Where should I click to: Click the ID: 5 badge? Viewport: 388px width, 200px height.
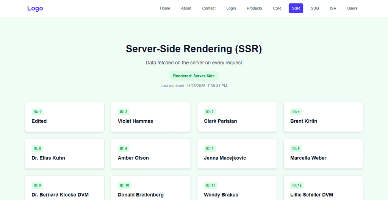pyautogui.click(x=38, y=149)
